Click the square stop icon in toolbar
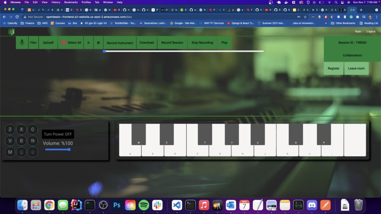The width and height of the screenshot is (381, 214). (x=98, y=43)
